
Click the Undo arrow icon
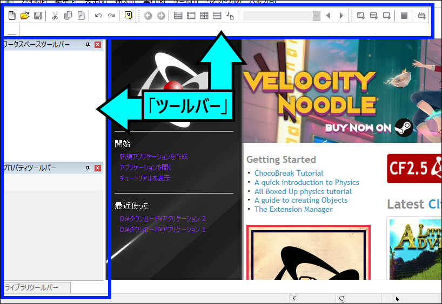point(98,16)
